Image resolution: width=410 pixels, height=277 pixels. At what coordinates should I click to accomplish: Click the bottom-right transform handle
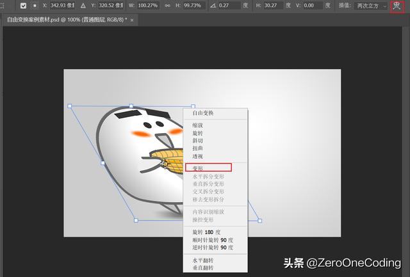pyautogui.click(x=259, y=221)
